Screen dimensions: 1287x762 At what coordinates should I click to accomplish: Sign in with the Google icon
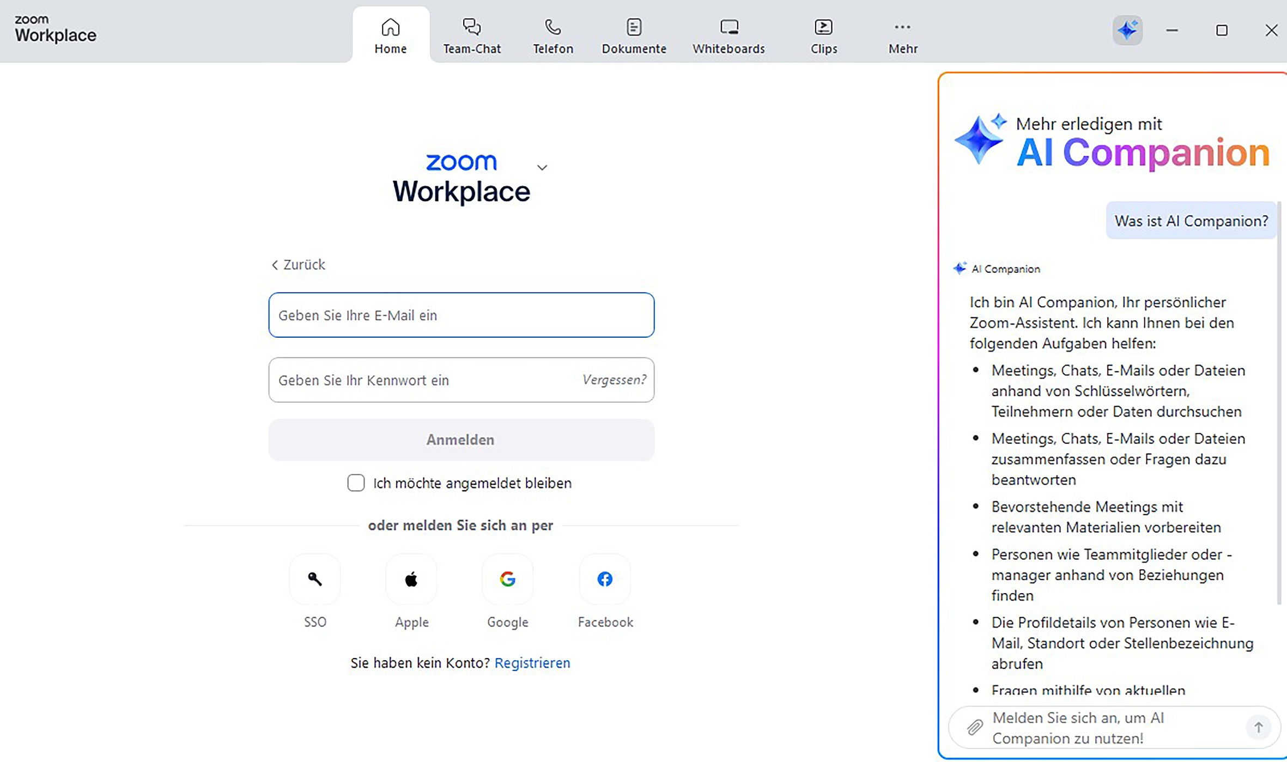pyautogui.click(x=507, y=579)
